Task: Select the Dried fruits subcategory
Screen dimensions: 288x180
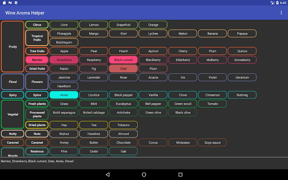Action: [x=37, y=69]
